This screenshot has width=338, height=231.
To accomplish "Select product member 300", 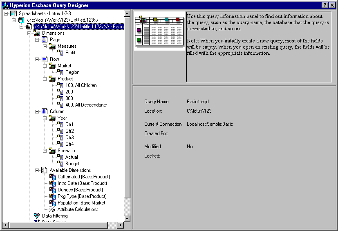I will pos(69,98).
